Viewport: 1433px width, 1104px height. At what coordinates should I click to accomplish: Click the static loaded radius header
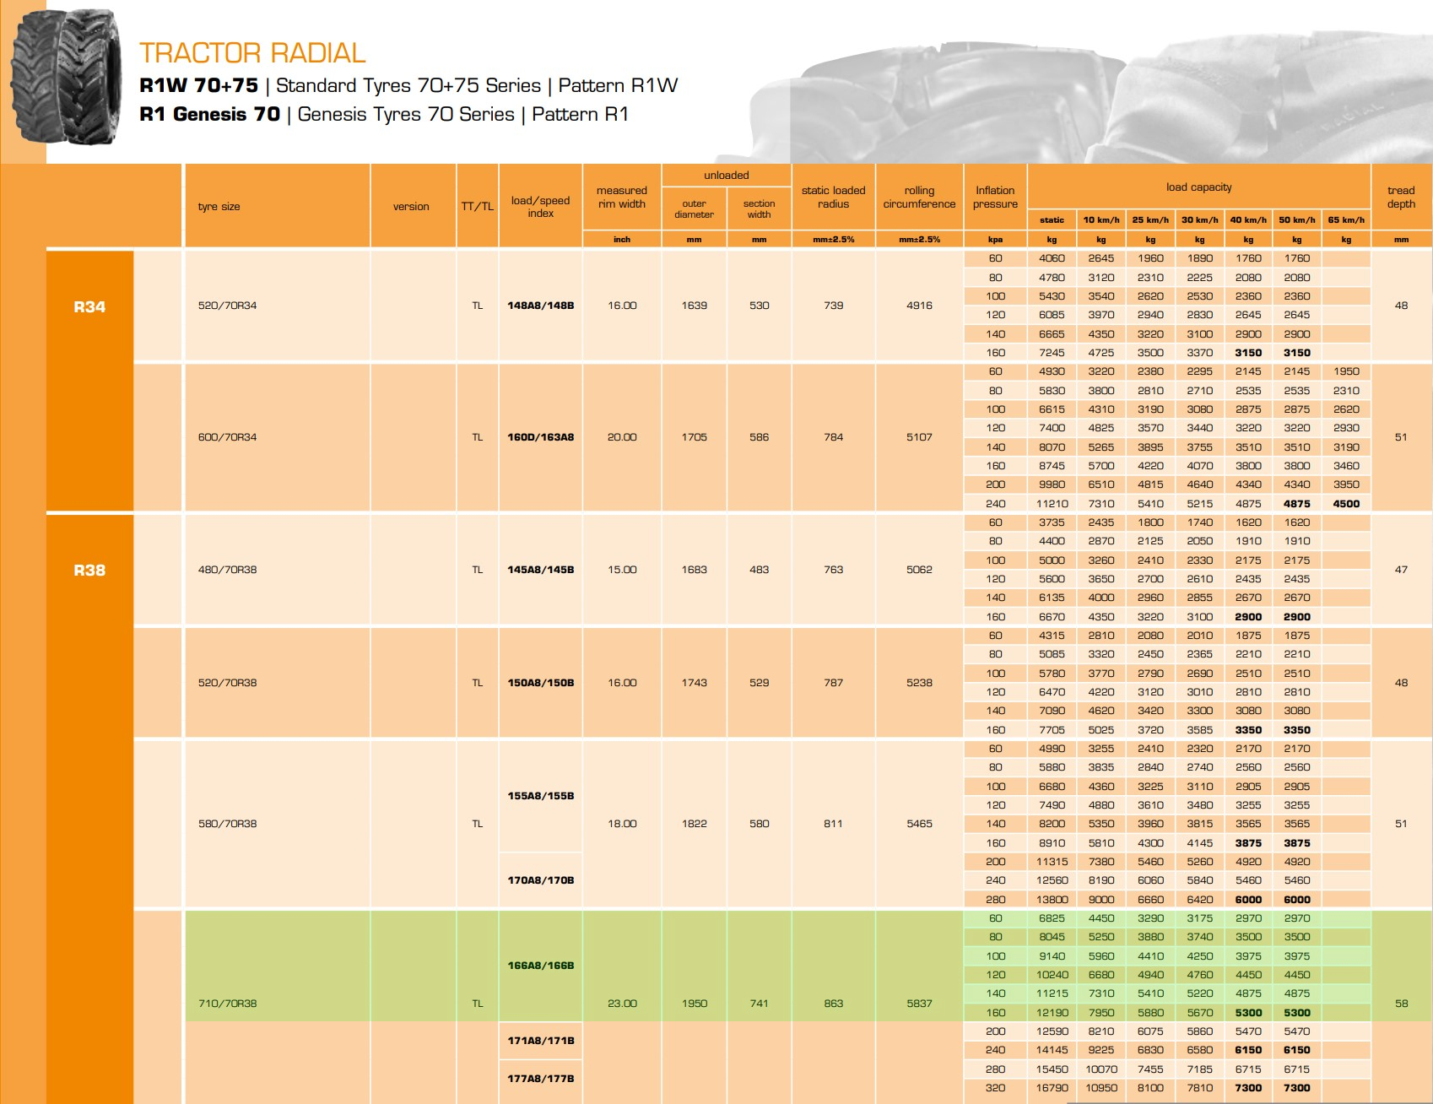coord(833,198)
